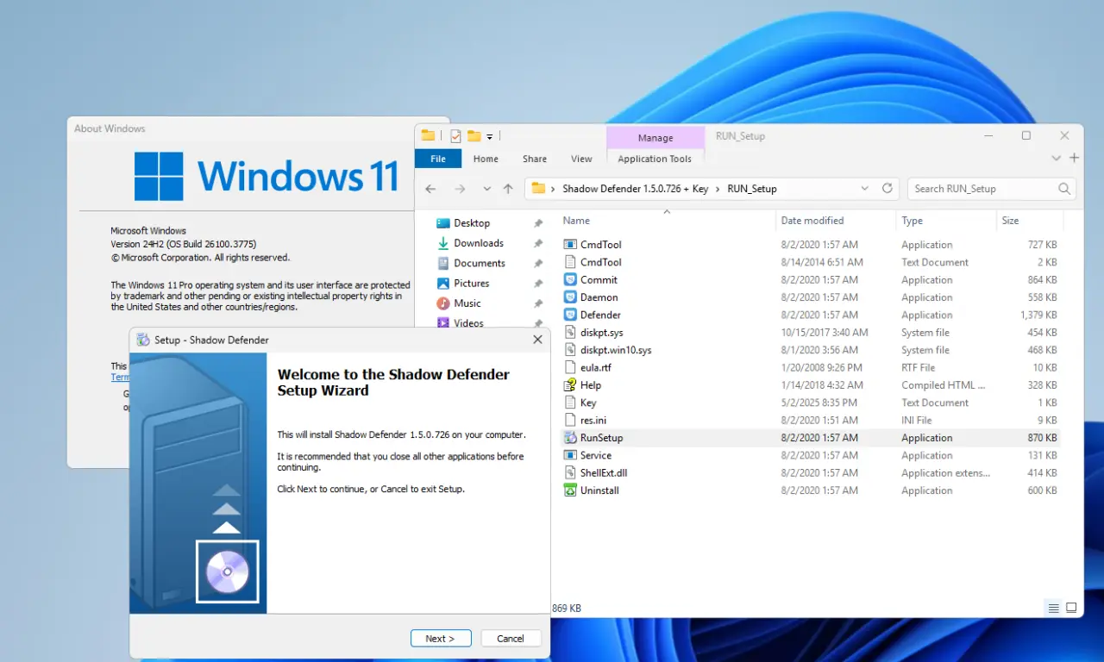Expand the address bar history dropdown

865,188
